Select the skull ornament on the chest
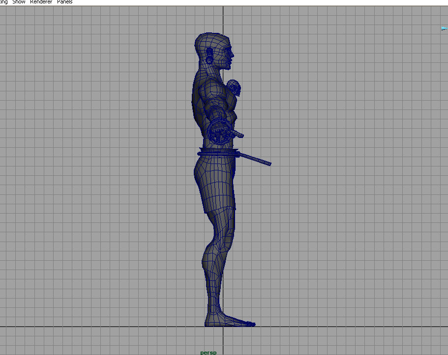This screenshot has height=355, width=448. [234, 87]
